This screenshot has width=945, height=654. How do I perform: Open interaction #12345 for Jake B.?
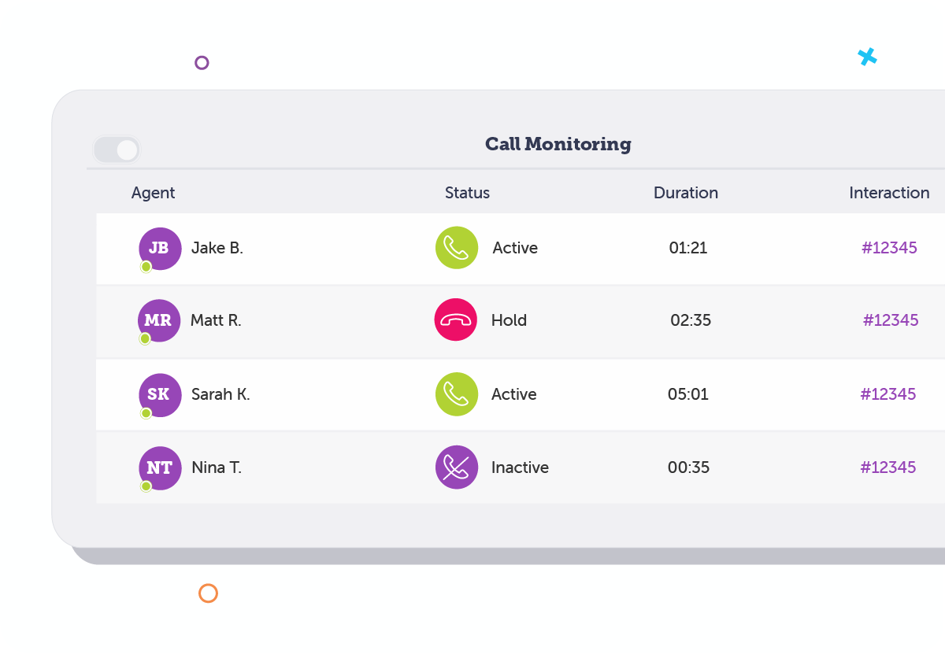tap(889, 247)
